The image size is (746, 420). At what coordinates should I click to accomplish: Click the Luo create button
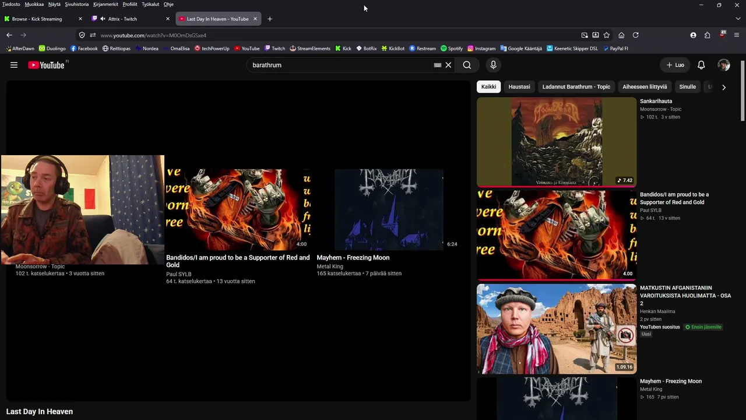point(675,65)
